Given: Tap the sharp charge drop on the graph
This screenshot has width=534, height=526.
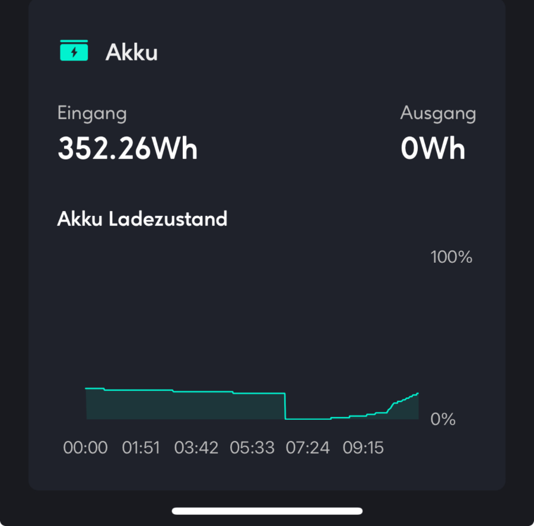Looking at the screenshot, I should (x=285, y=406).
